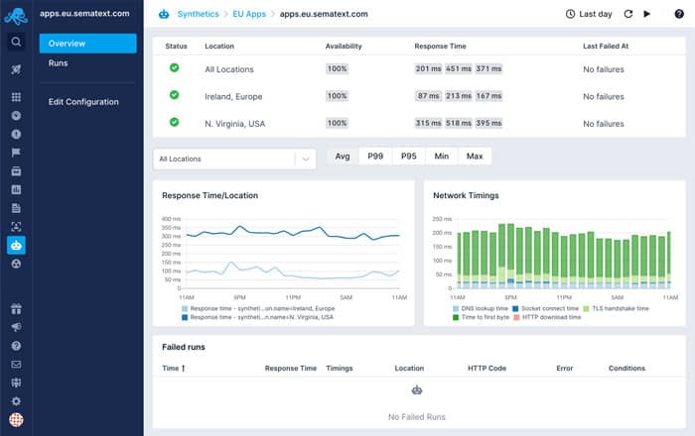Click the play run-now icon
Viewport: 695px width, 436px height.
click(x=647, y=14)
